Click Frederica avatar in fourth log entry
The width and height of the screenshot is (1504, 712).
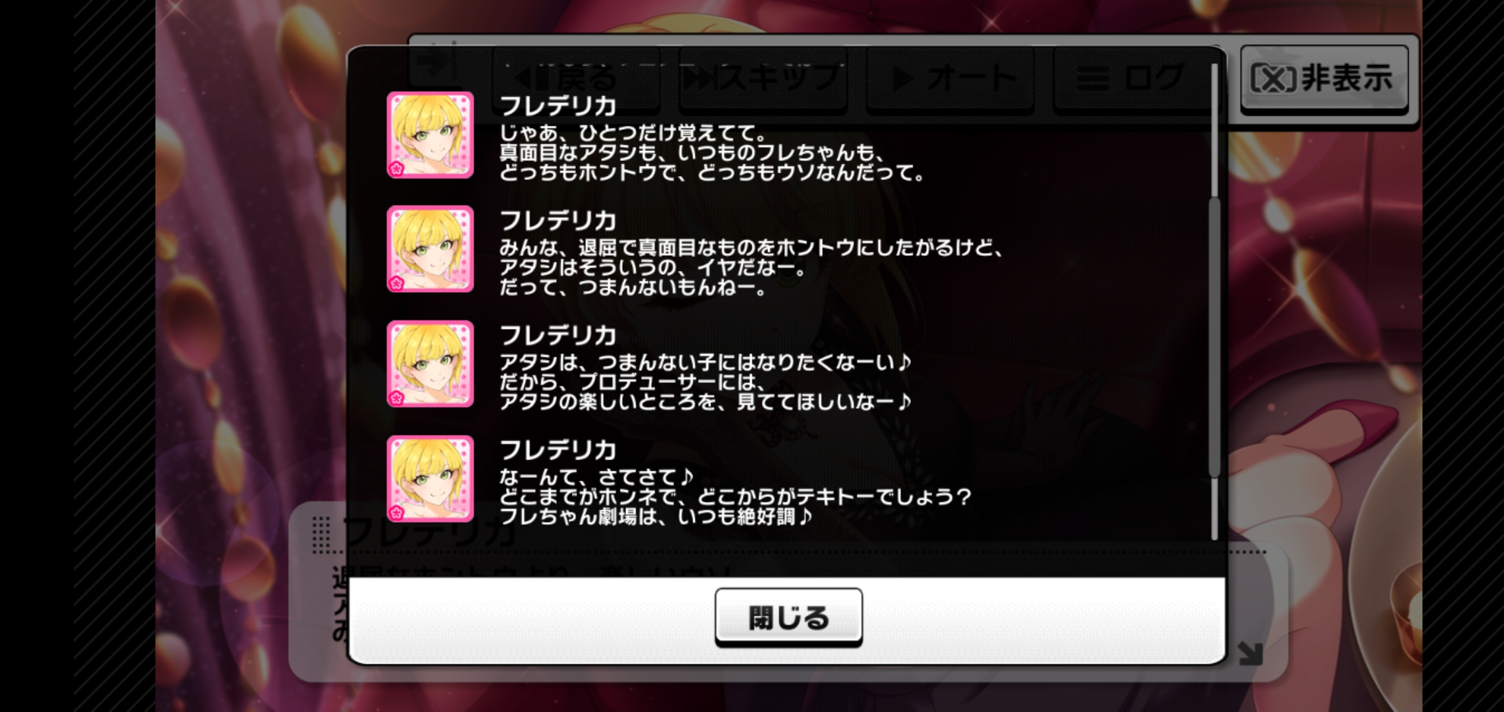tap(430, 479)
